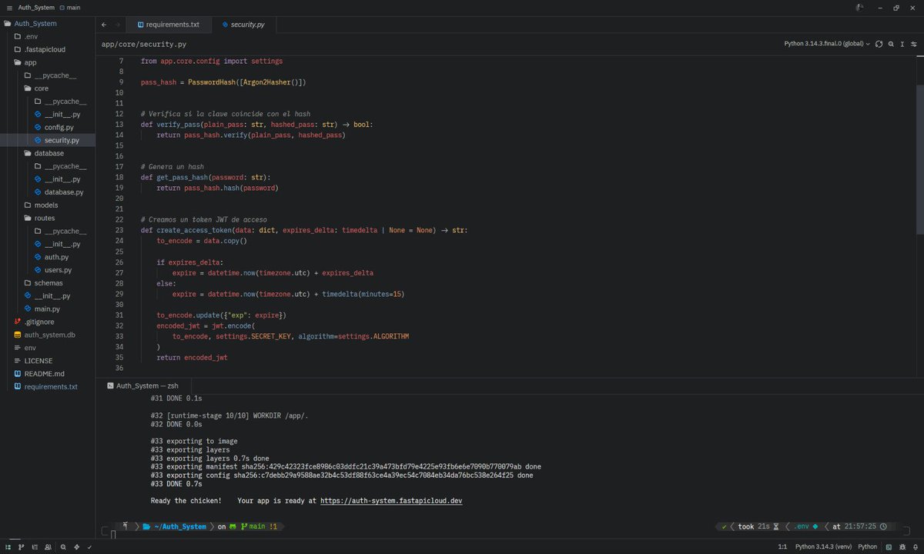This screenshot has width=924, height=554.
Task: Open notifications bell in status bar
Action: (916, 546)
